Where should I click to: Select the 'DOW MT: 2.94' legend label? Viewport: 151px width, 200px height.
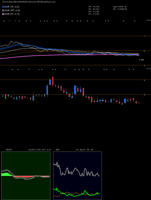[12, 10]
